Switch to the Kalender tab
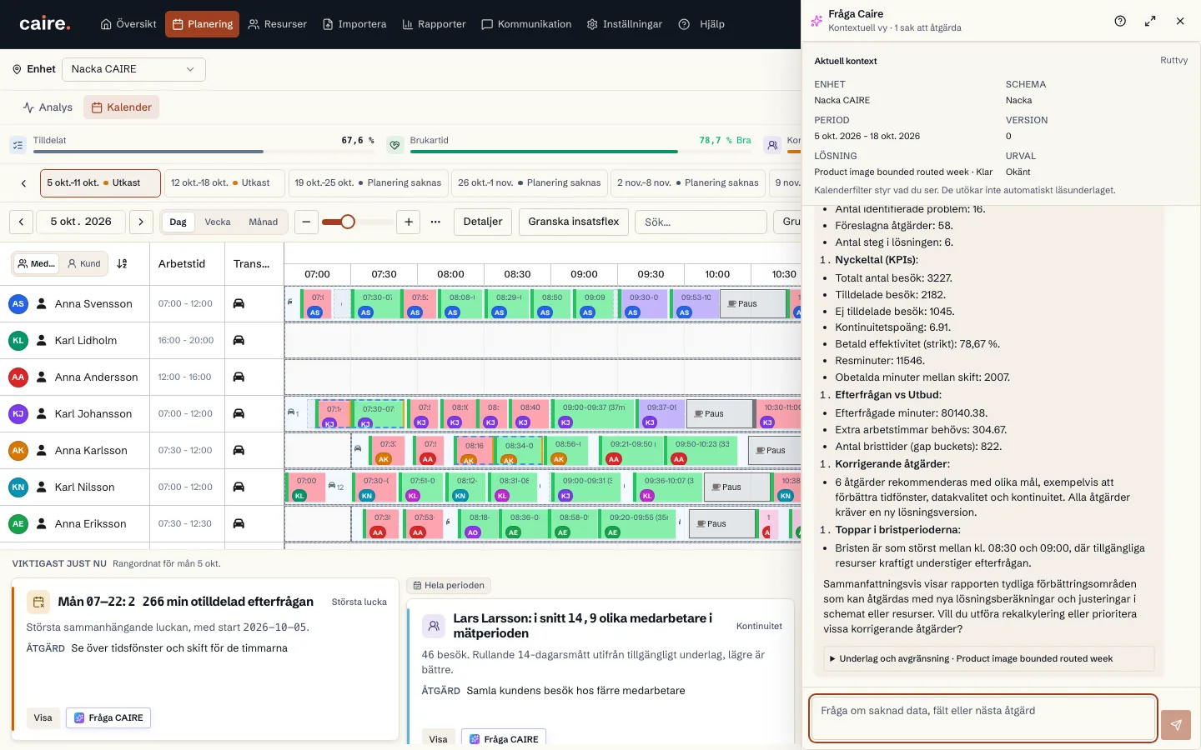 tap(122, 107)
